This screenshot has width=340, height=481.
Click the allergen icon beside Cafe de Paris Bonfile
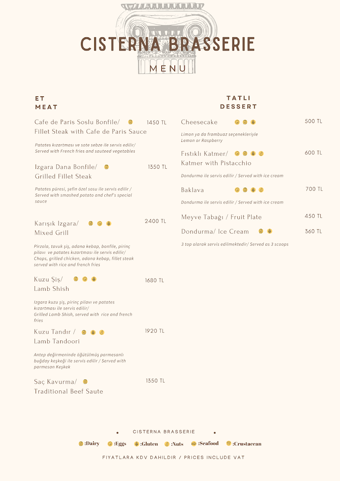130,122
